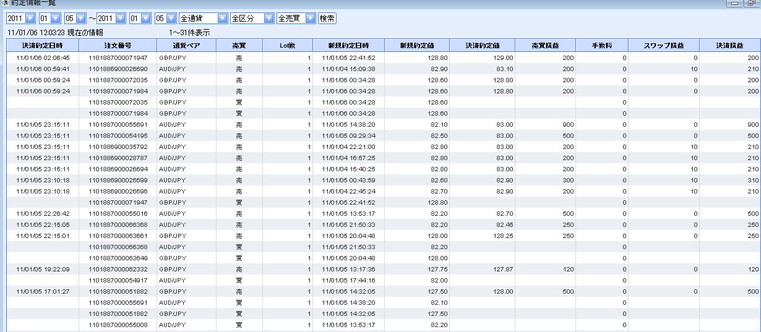Select order number 1101887000055008
Viewport: 761px width, 332px height.
click(118, 325)
